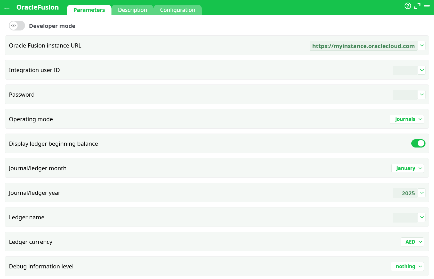
Task: Click the Integration user ID input field
Action: coord(405,70)
